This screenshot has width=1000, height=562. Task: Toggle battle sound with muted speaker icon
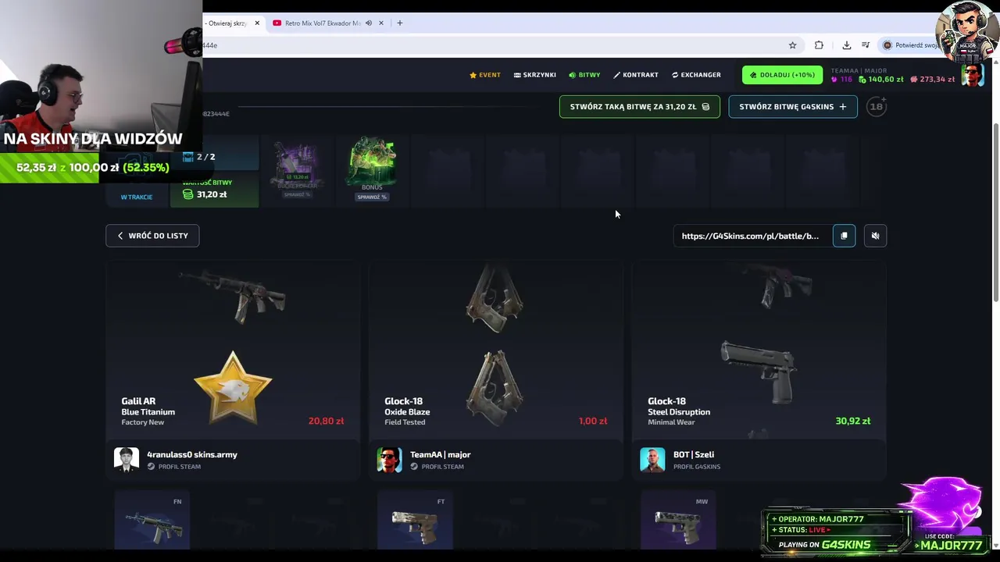(875, 236)
